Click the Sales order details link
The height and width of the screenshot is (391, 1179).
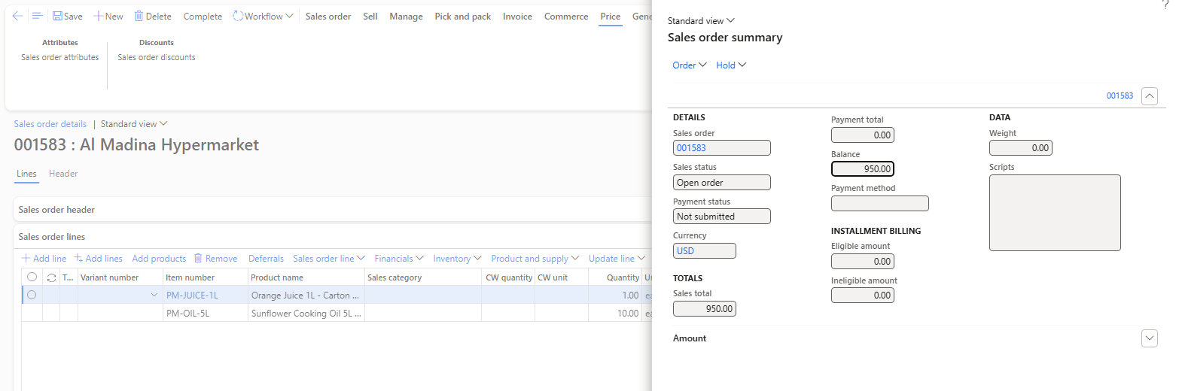pos(50,124)
